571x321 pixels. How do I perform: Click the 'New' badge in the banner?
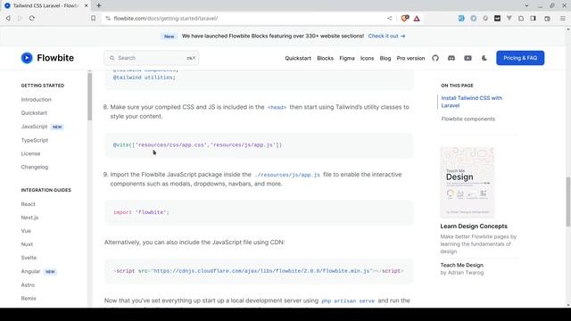click(169, 37)
